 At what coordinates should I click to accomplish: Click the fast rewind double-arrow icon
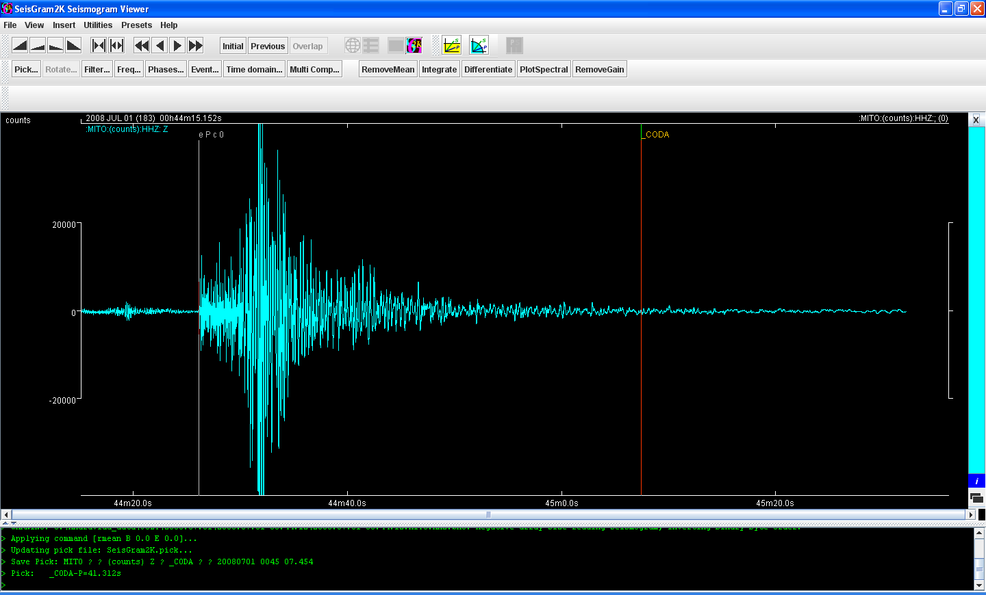click(x=142, y=46)
